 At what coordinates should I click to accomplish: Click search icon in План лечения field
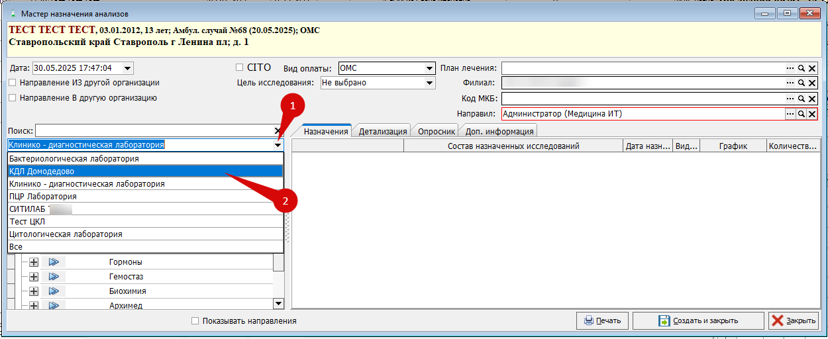801,68
